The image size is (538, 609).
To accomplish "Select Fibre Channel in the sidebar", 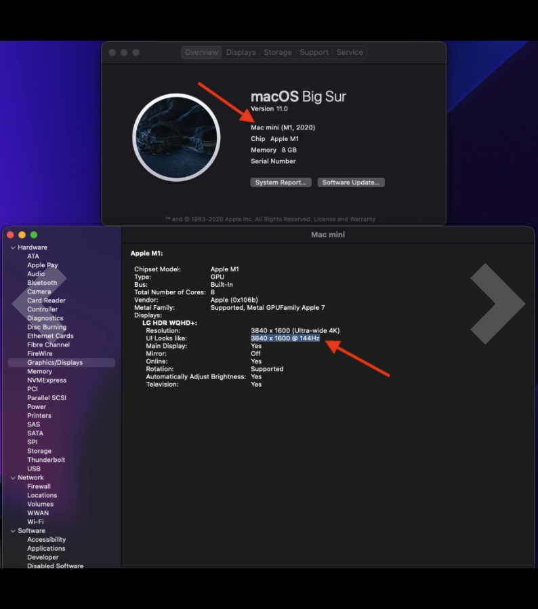I will [x=48, y=345].
